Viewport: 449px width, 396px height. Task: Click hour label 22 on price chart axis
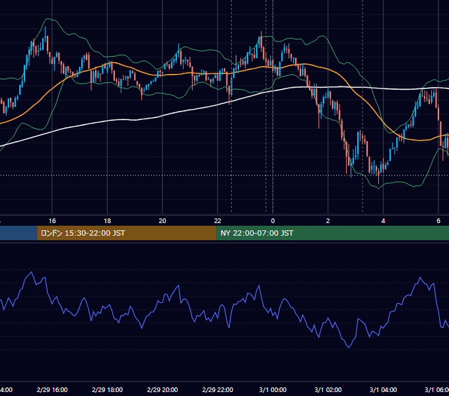click(218, 221)
